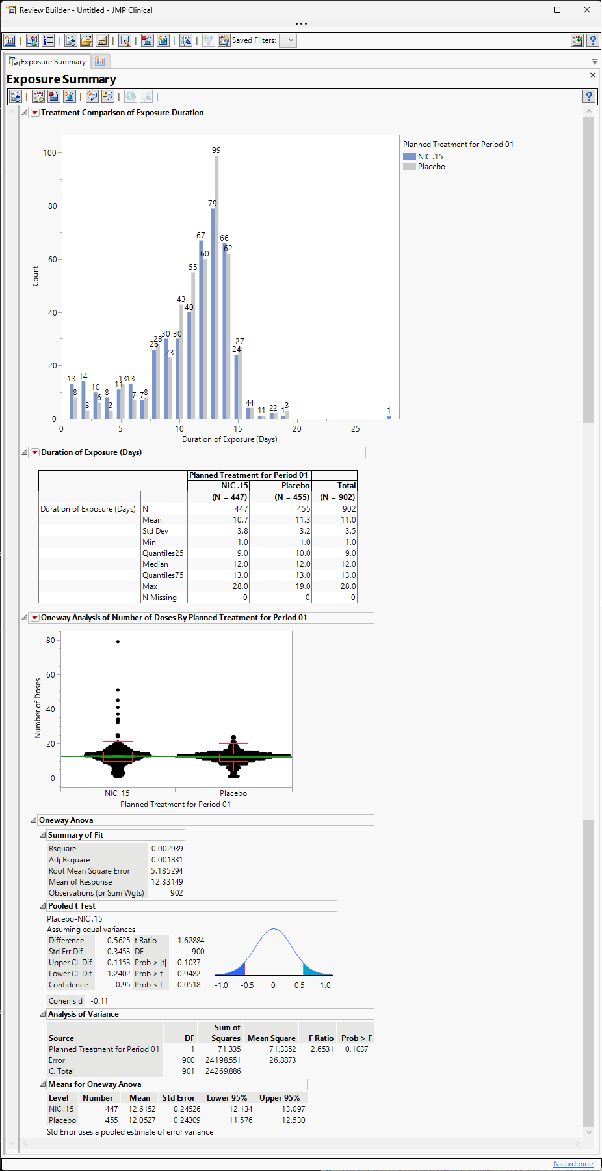Click the notes icon left of Saved Filters
The height and width of the screenshot is (1171, 602).
pyautogui.click(x=224, y=40)
